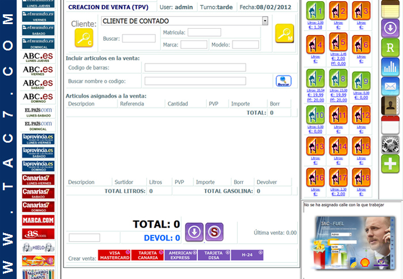
Task: Open the calendar sidebar icon
Action: (390, 125)
